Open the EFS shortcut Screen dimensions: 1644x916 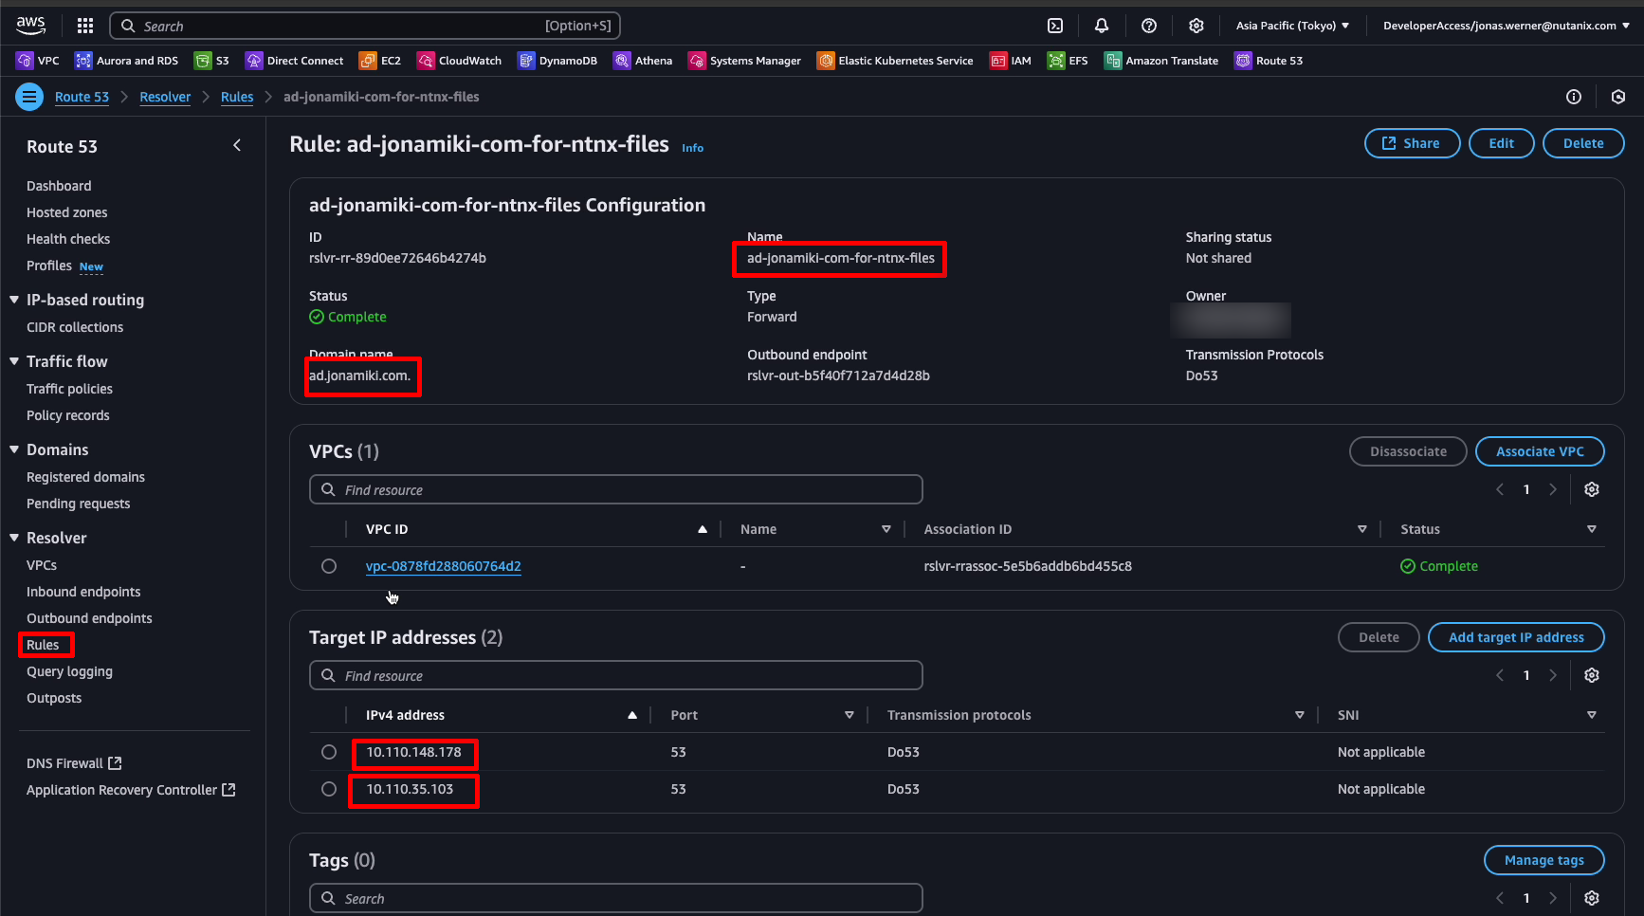[x=1068, y=61]
